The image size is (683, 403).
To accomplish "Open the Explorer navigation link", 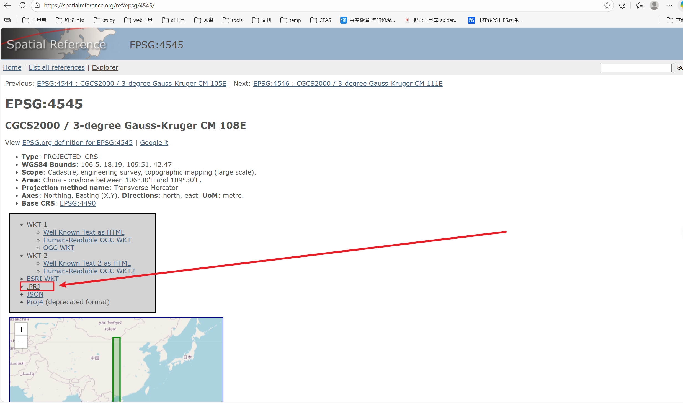I will click(x=105, y=67).
